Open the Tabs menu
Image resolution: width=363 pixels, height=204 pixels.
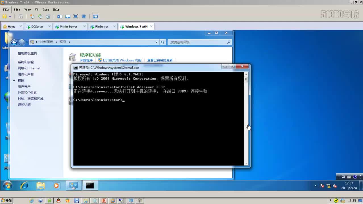(x=45, y=10)
